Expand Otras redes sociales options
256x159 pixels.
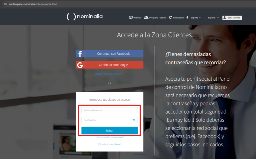click(x=109, y=74)
